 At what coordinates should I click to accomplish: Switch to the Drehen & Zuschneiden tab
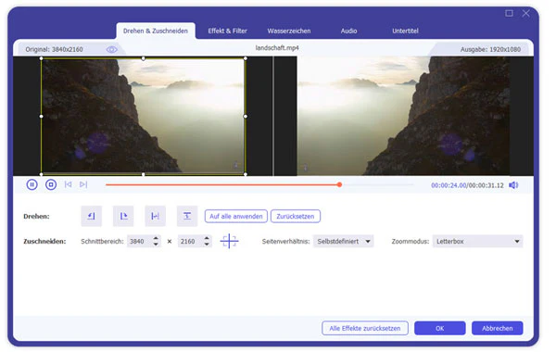click(x=156, y=31)
